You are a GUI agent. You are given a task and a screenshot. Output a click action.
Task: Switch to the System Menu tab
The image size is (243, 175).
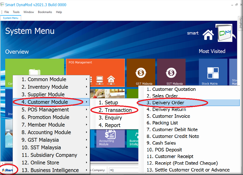click(10, 18)
